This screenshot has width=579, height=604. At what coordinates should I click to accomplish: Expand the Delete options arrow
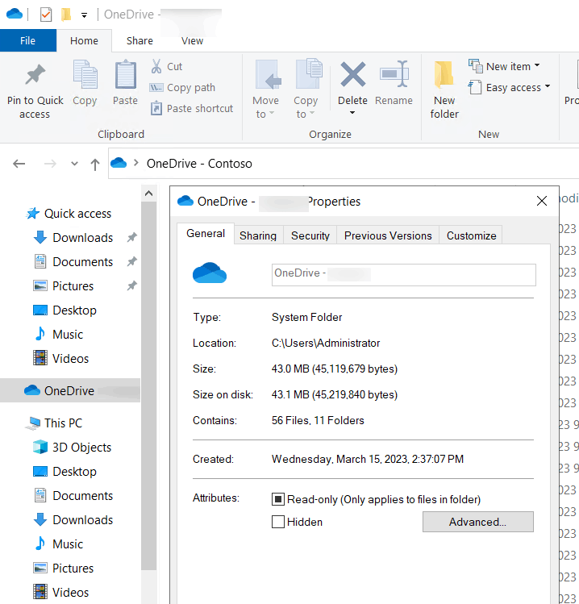352,113
